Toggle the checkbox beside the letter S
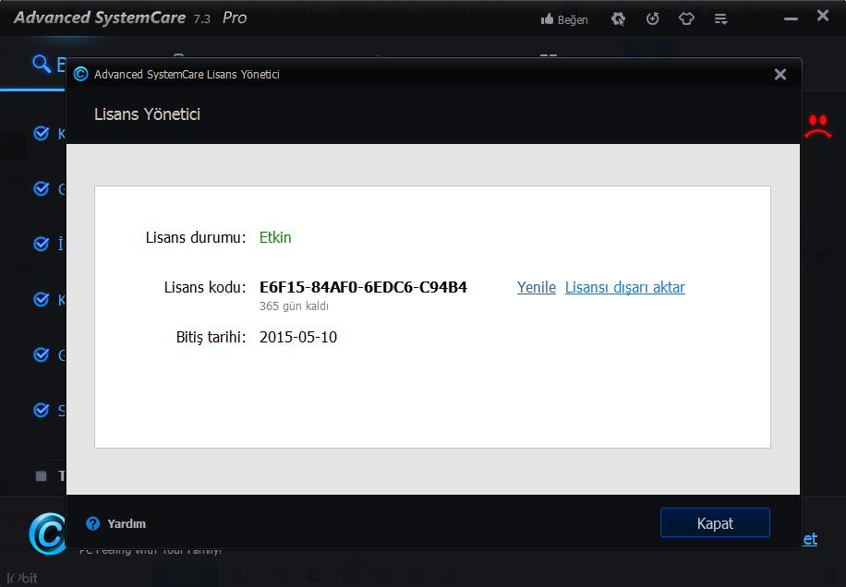 pyautogui.click(x=41, y=410)
